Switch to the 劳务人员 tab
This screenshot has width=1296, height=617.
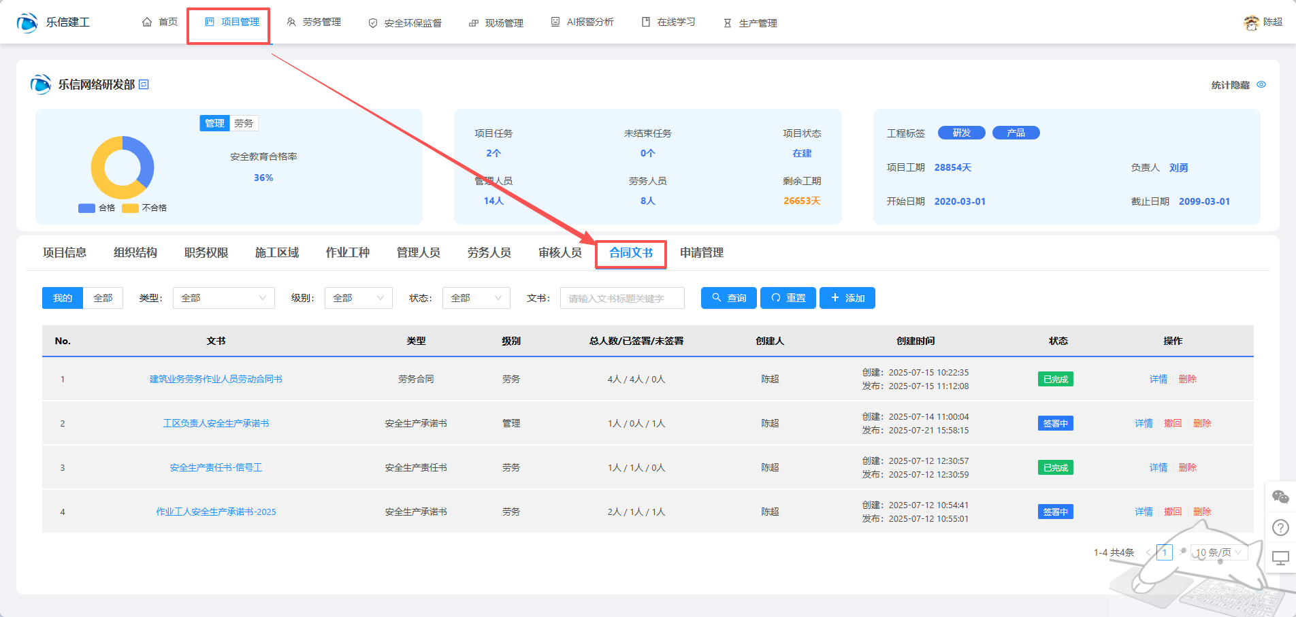pyautogui.click(x=489, y=252)
